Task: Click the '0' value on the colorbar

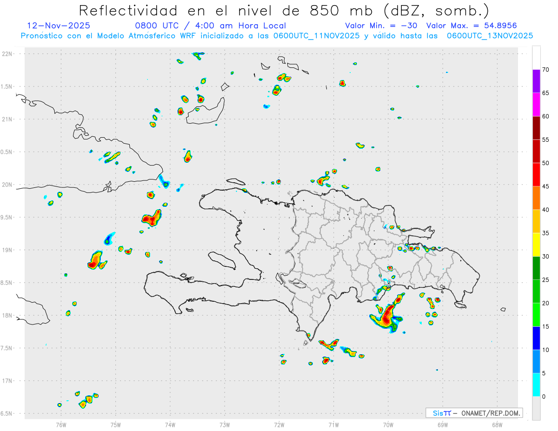Action: [x=544, y=397]
